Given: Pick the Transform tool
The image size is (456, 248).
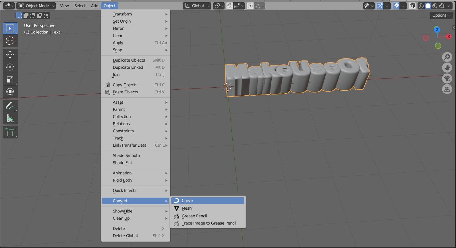Looking at the screenshot, I should coord(10,92).
